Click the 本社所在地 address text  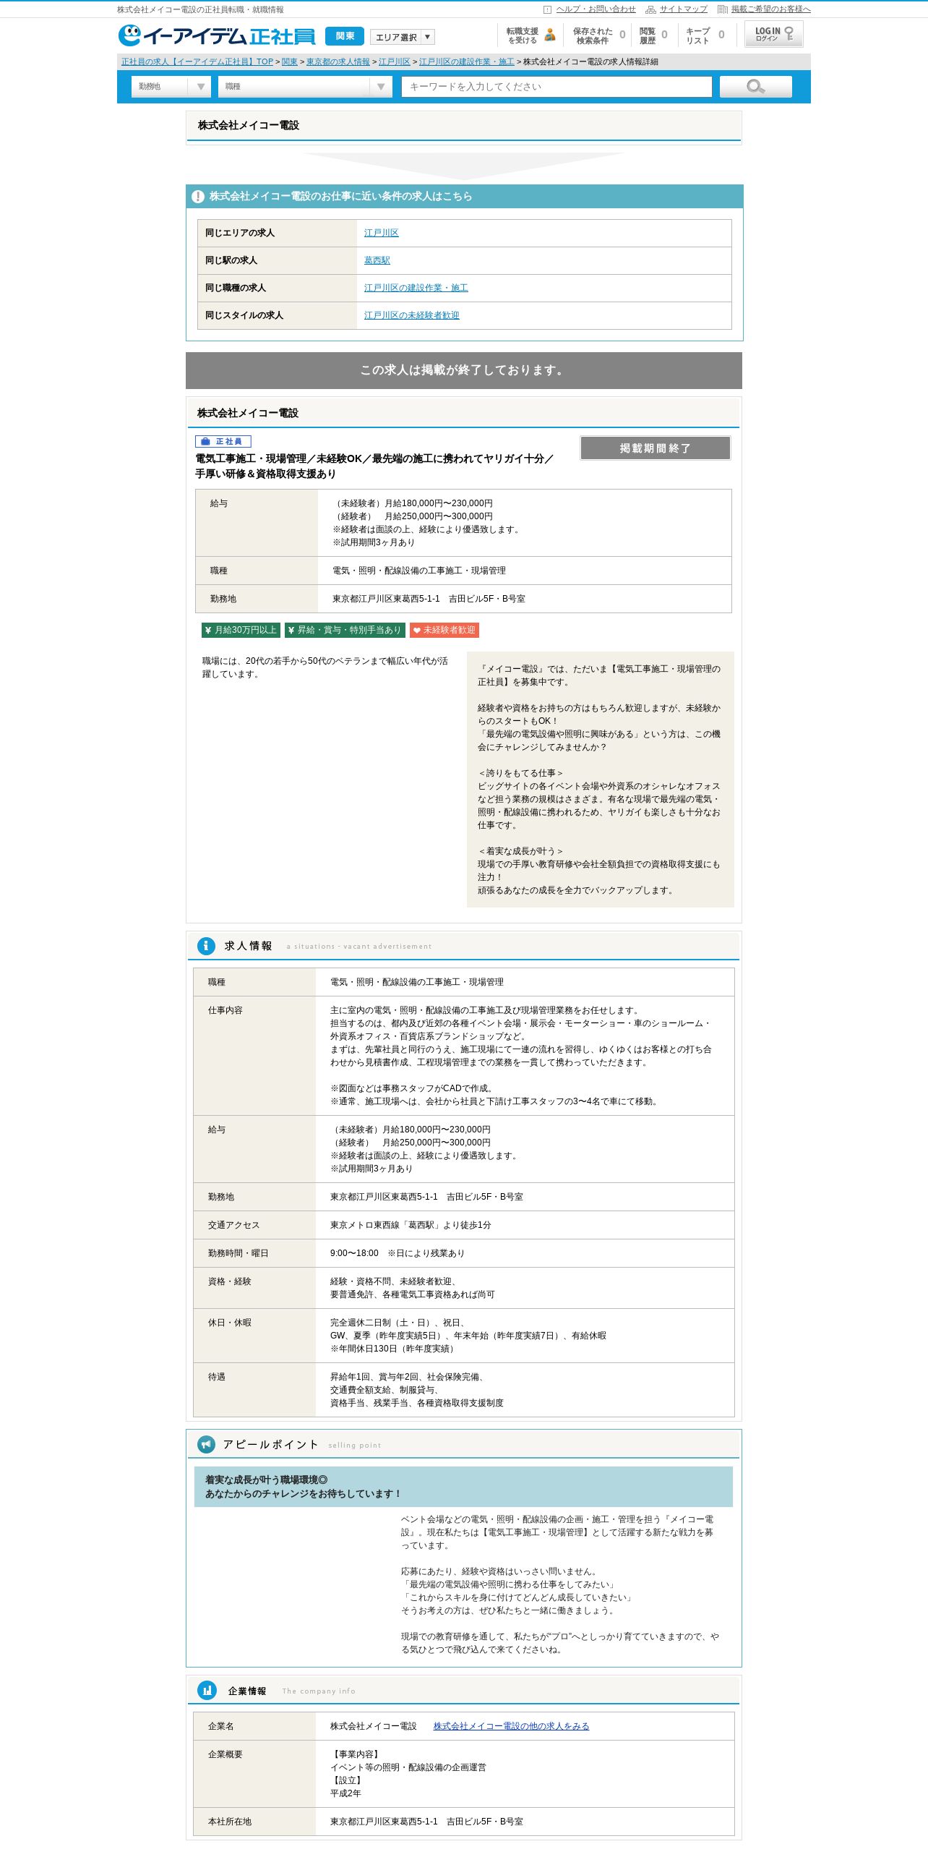tap(426, 1822)
